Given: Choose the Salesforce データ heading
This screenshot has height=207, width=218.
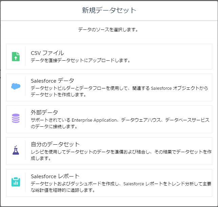Looking at the screenshot, I should (x=52, y=81).
